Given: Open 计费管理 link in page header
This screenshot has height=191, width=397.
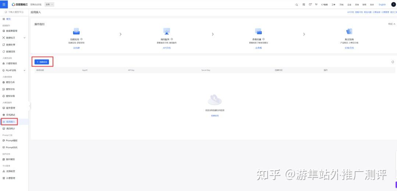Looking at the screenshot, I should [x=385, y=12].
